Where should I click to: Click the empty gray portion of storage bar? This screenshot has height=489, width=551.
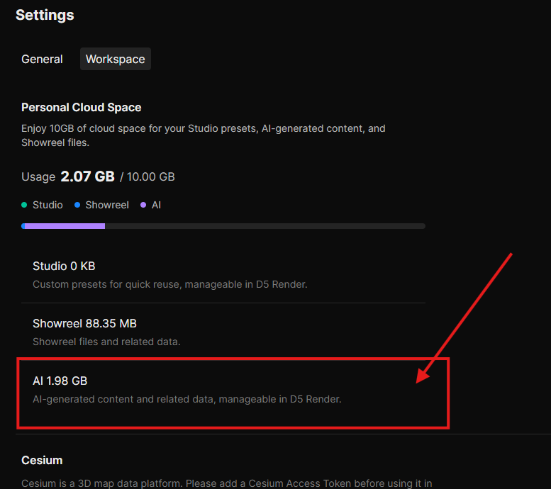265,226
